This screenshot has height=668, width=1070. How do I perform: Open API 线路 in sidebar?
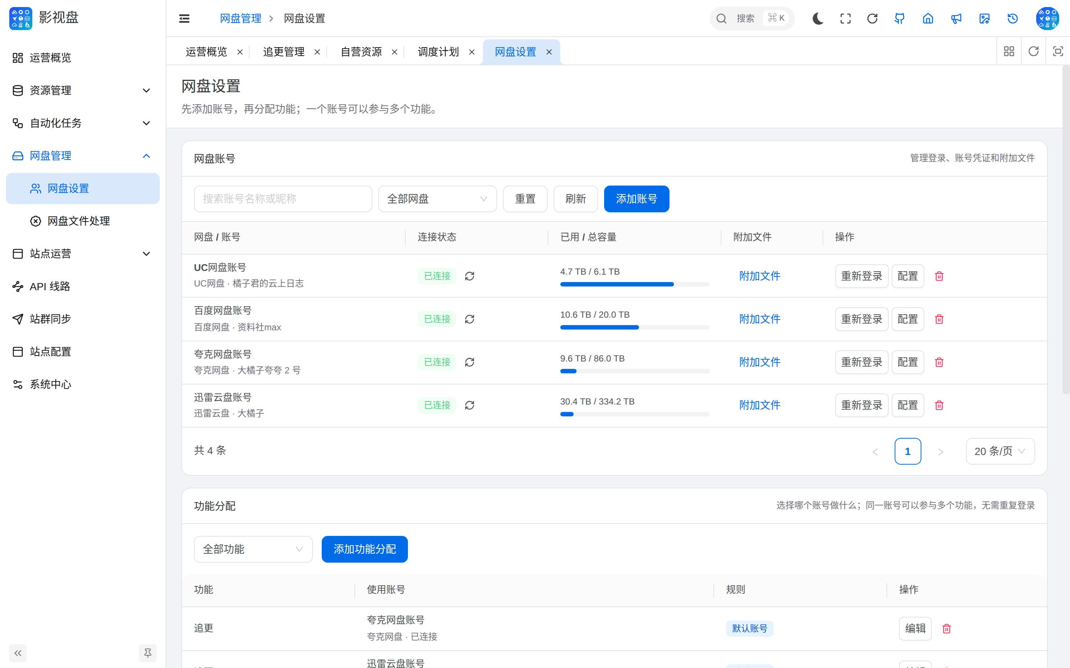(82, 287)
